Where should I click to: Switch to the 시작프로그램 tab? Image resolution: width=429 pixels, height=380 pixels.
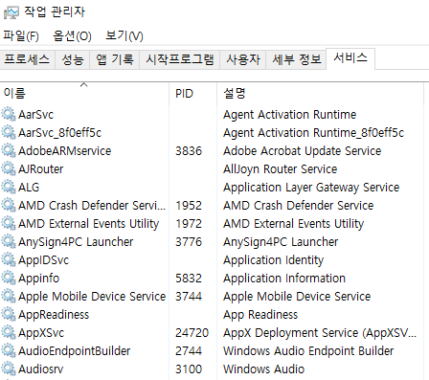tap(180, 59)
